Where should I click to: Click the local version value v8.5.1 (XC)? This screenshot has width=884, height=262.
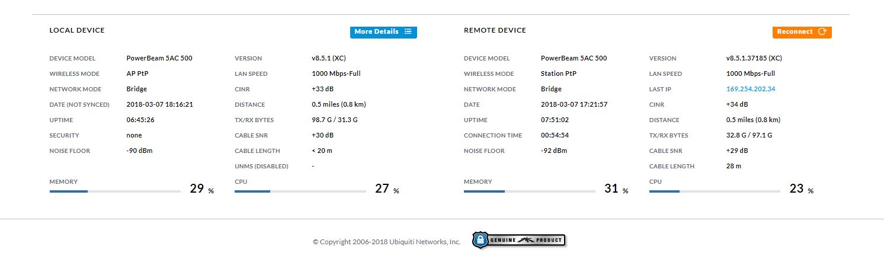329,58
